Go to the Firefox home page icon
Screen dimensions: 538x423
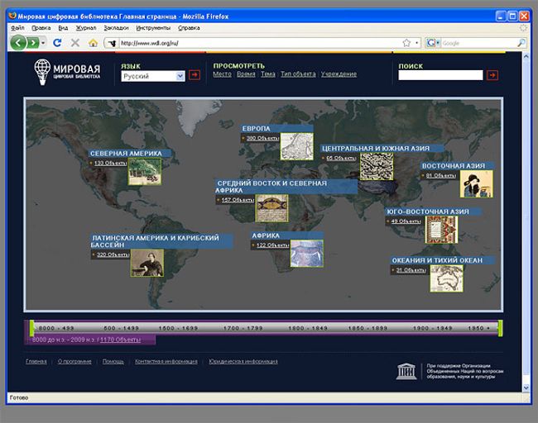coord(93,43)
